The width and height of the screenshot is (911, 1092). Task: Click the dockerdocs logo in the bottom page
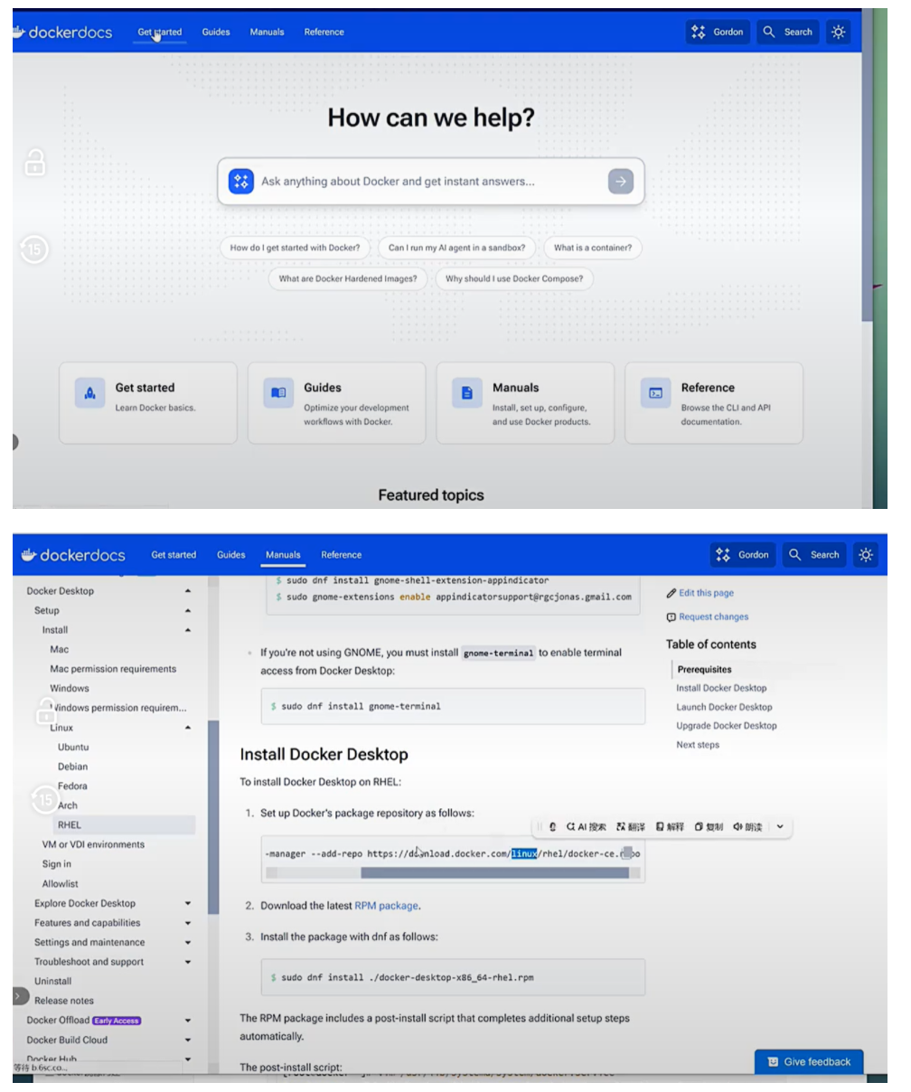point(73,555)
